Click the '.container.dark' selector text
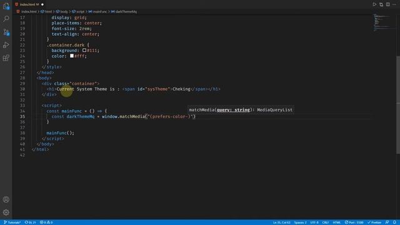 (65, 45)
